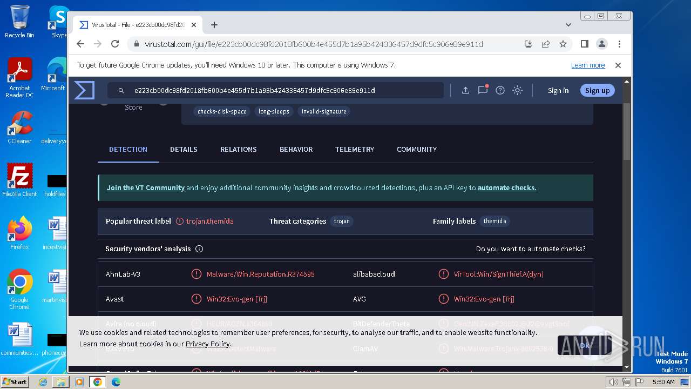Image resolution: width=691 pixels, height=389 pixels.
Task: Click Malware/Win.Reputation.R374595 detection result
Action: coord(261,274)
